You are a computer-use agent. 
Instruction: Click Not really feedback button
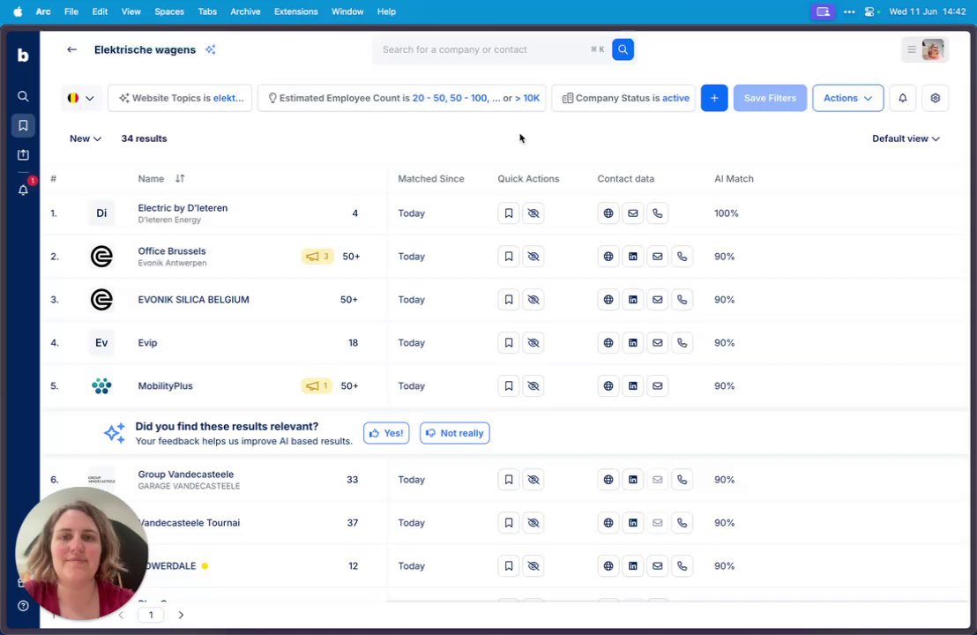coord(455,433)
